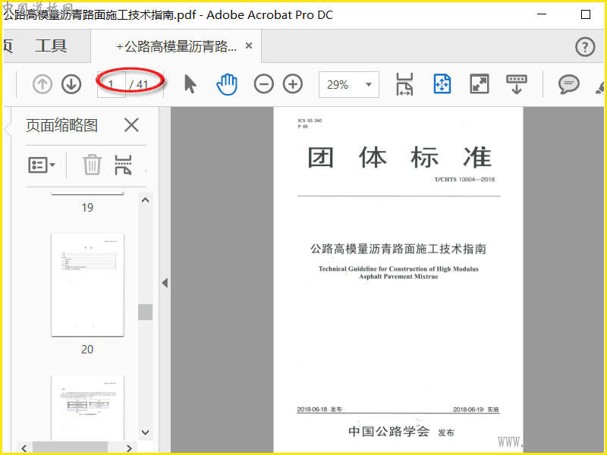Image resolution: width=607 pixels, height=455 pixels.
Task: Add a comment with speech bubble icon
Action: pos(568,84)
